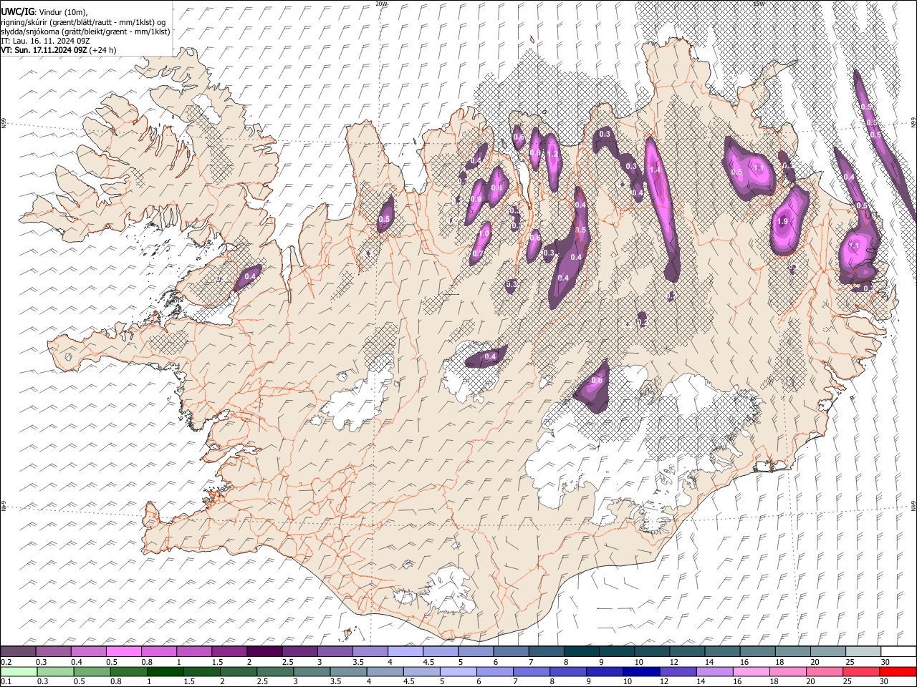Select the upper-row dark teal swatch starting at 8
The height and width of the screenshot is (687, 917).
pyautogui.click(x=582, y=651)
